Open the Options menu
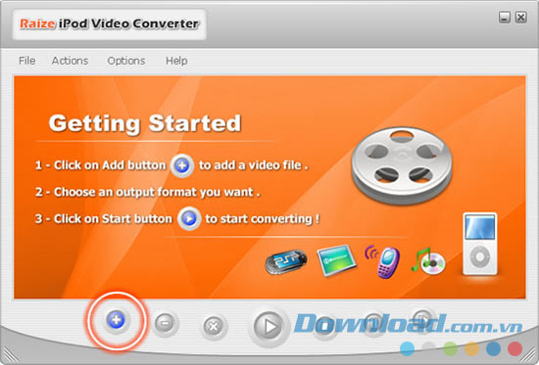 coord(126,61)
